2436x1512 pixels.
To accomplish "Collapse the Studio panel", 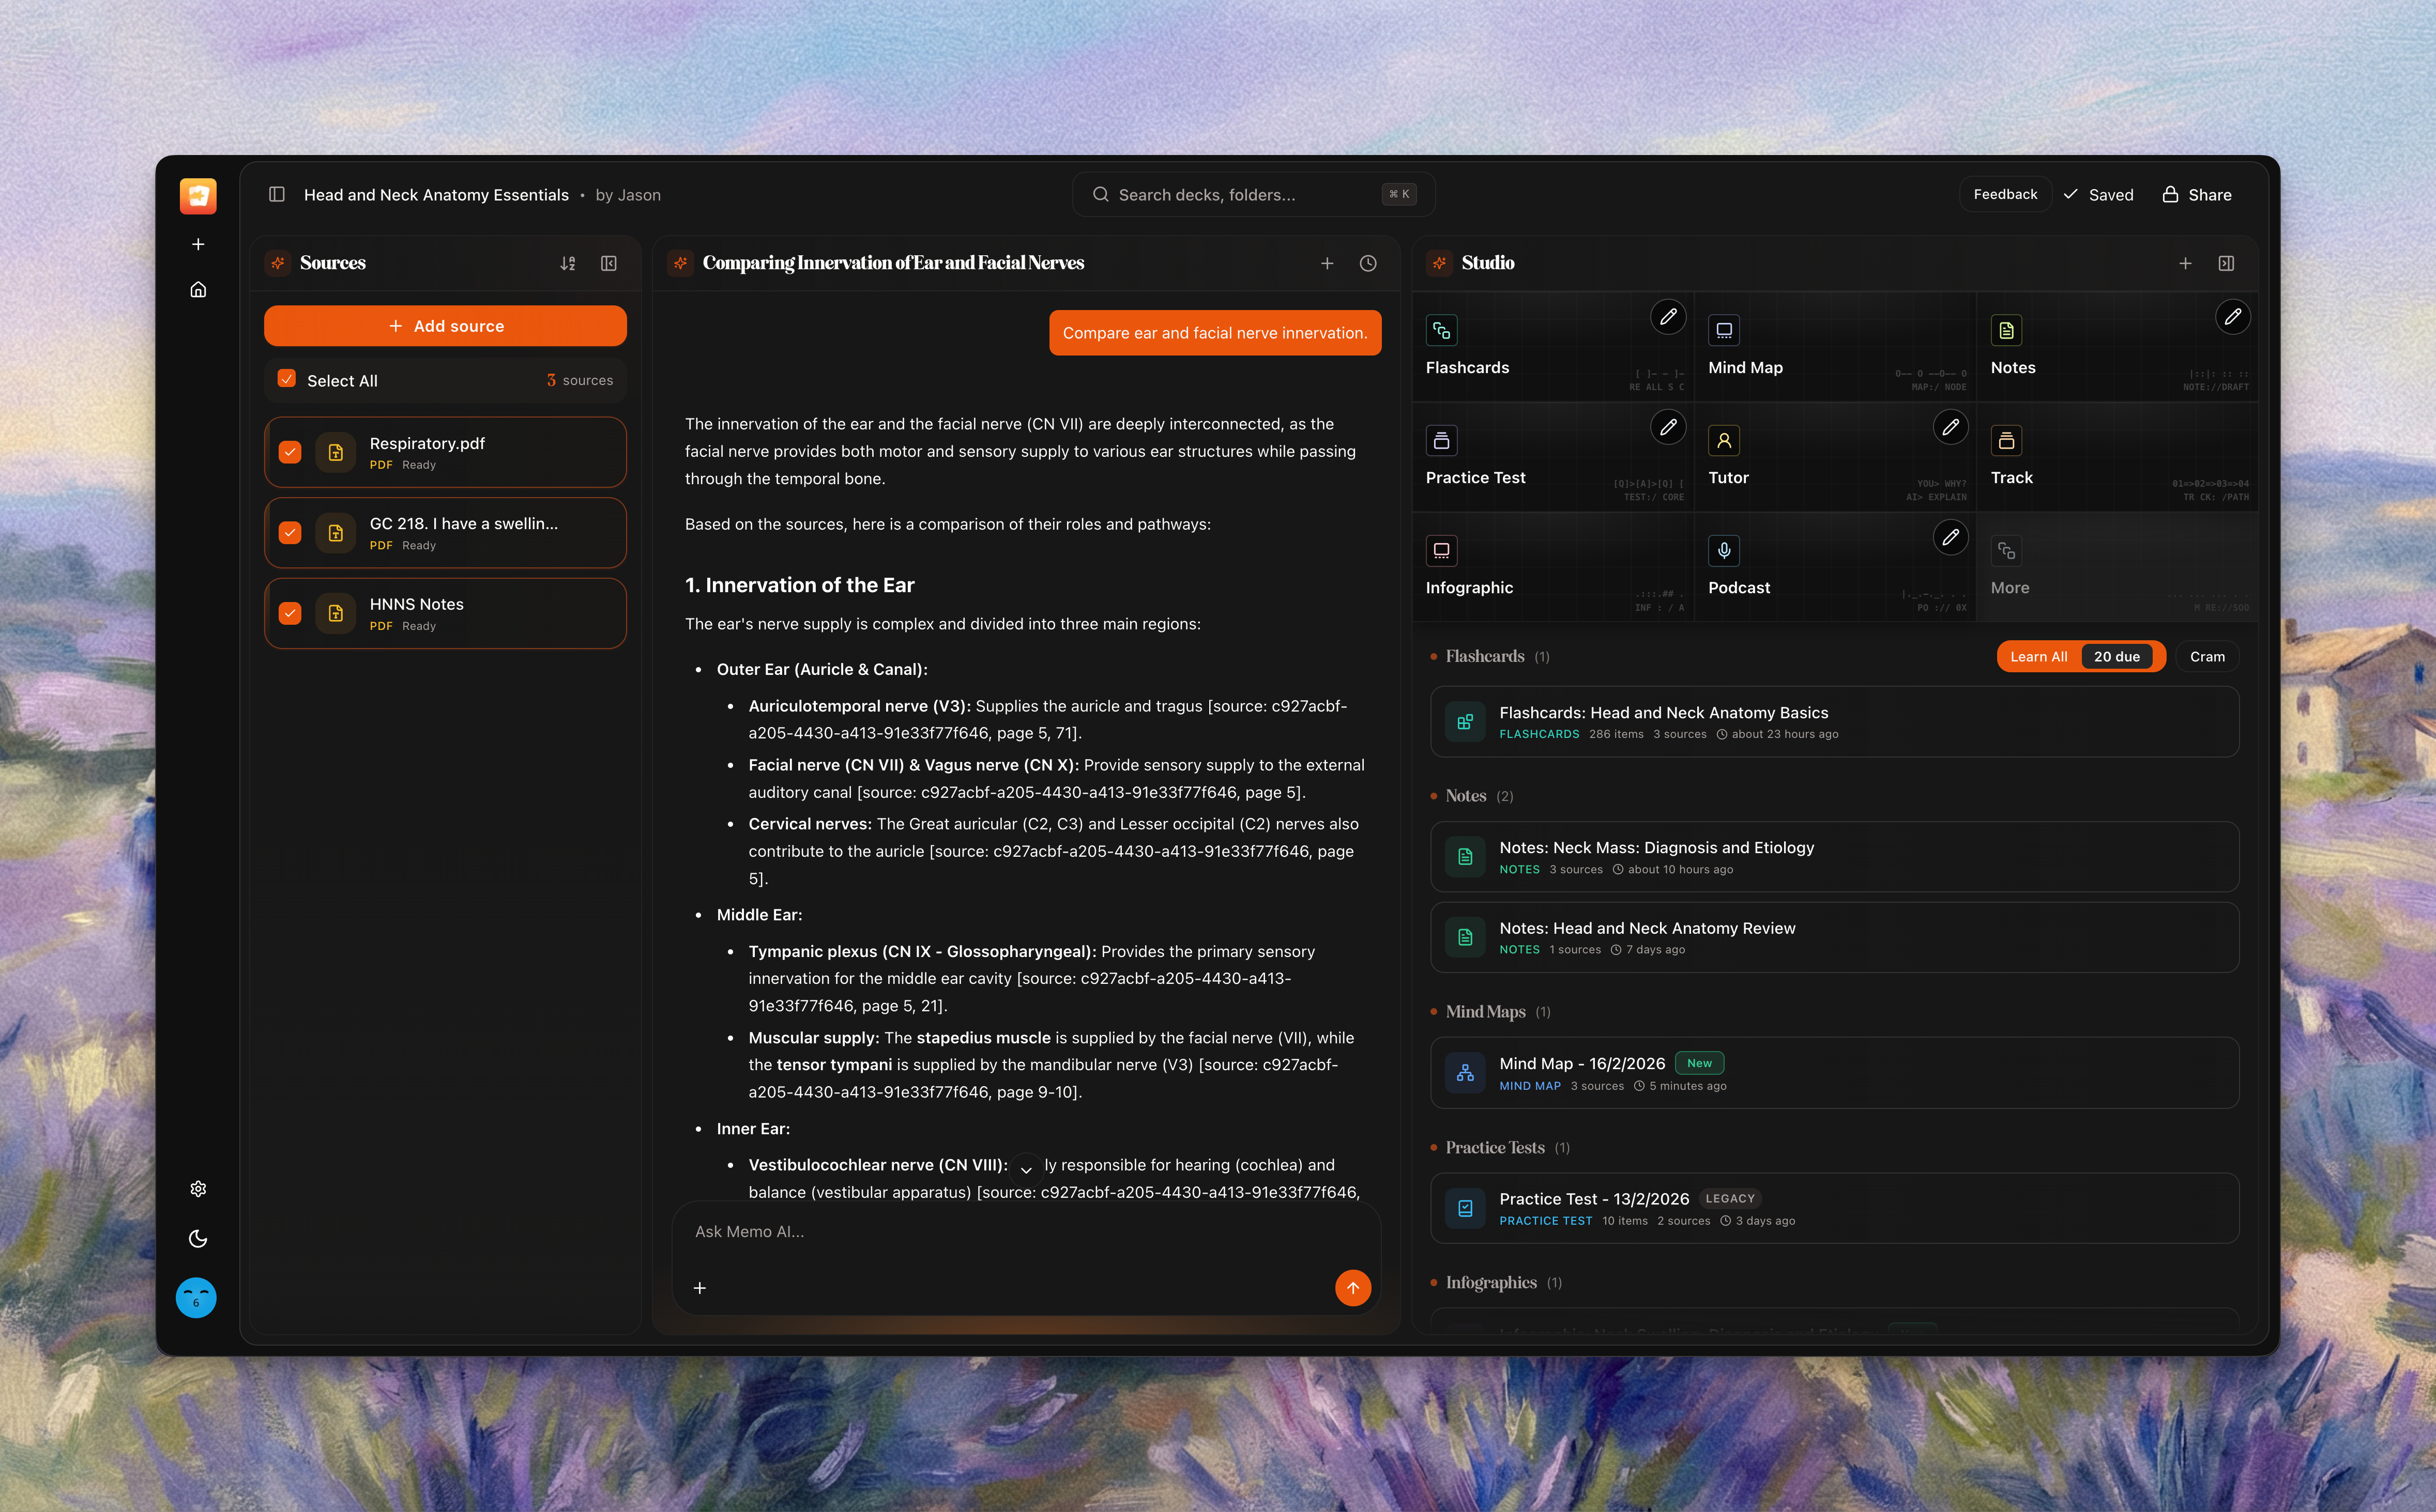I will pyautogui.click(x=2226, y=263).
